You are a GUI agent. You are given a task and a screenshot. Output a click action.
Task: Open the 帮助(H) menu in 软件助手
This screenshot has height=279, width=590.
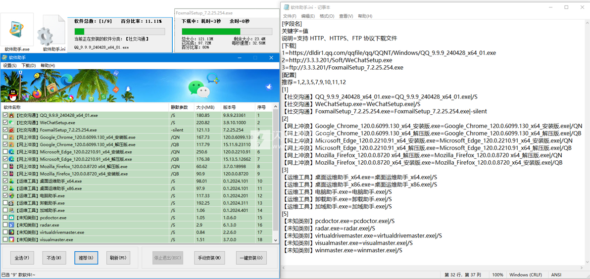click(48, 65)
